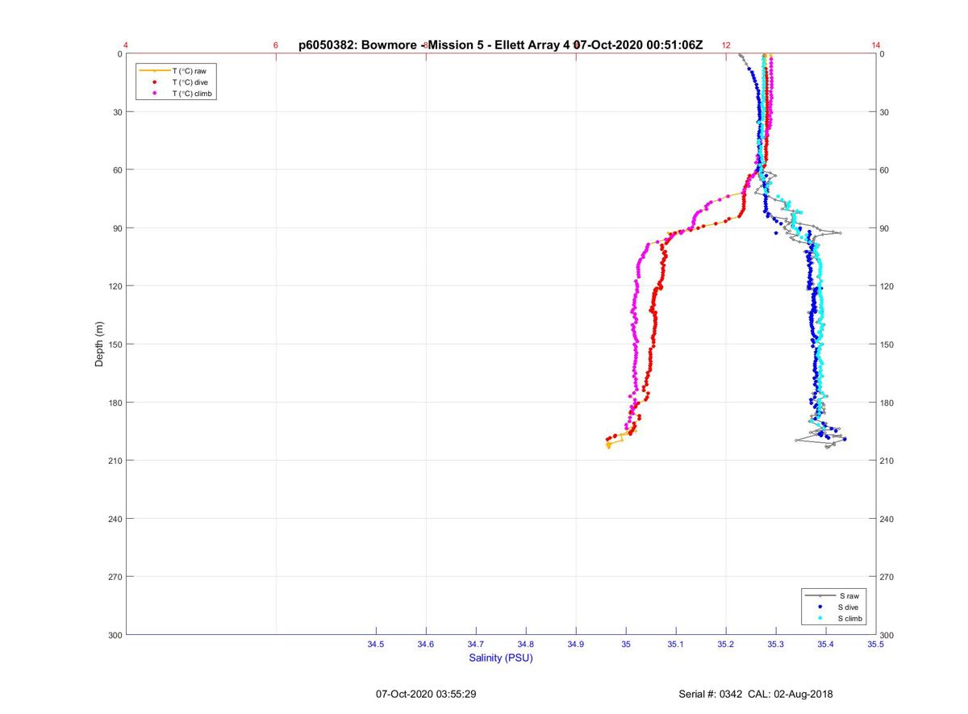Click red temperature tick label 14

coord(876,45)
